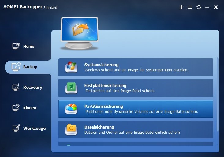
Task: Choose Festplattensicherung title text
Action: pyautogui.click(x=105, y=86)
